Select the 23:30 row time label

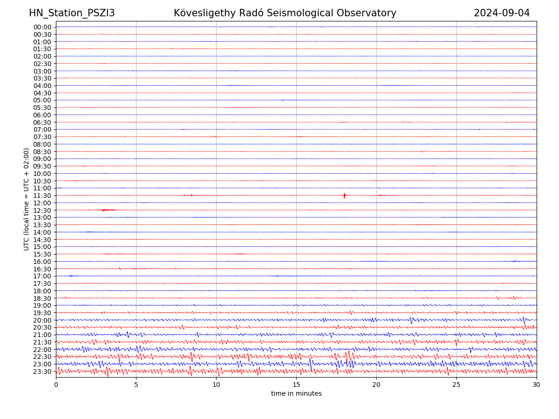coord(42,372)
